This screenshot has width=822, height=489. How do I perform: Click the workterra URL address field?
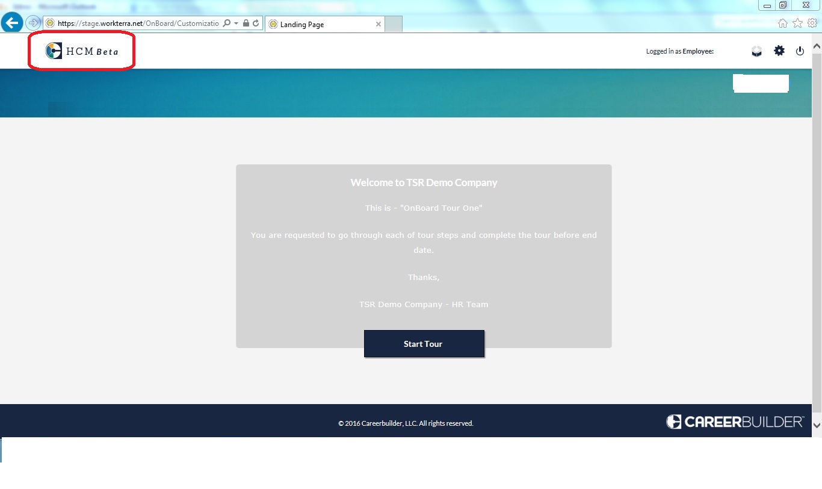tap(138, 23)
